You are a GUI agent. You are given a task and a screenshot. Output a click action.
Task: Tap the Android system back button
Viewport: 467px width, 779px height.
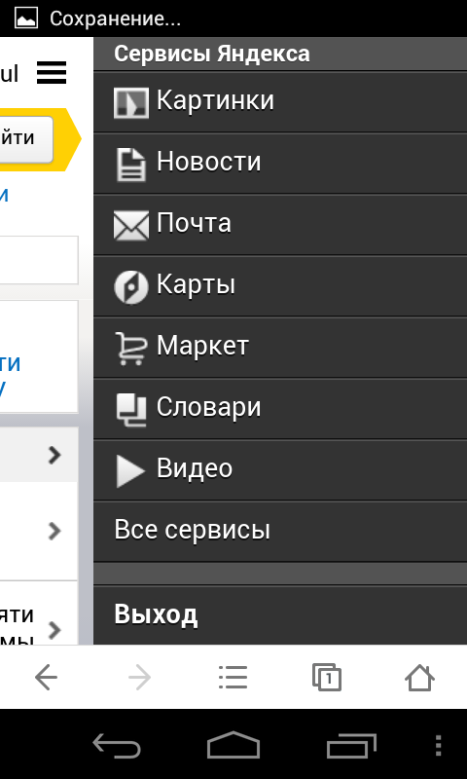(x=117, y=745)
